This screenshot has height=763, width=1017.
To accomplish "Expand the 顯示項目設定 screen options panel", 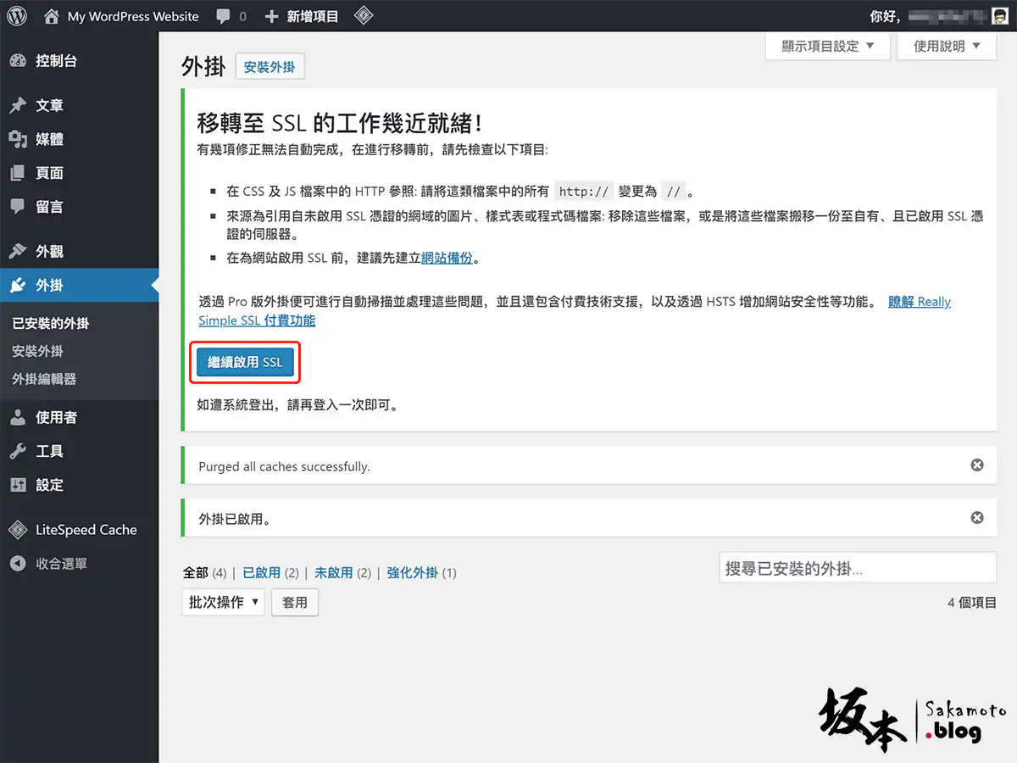I will [829, 47].
